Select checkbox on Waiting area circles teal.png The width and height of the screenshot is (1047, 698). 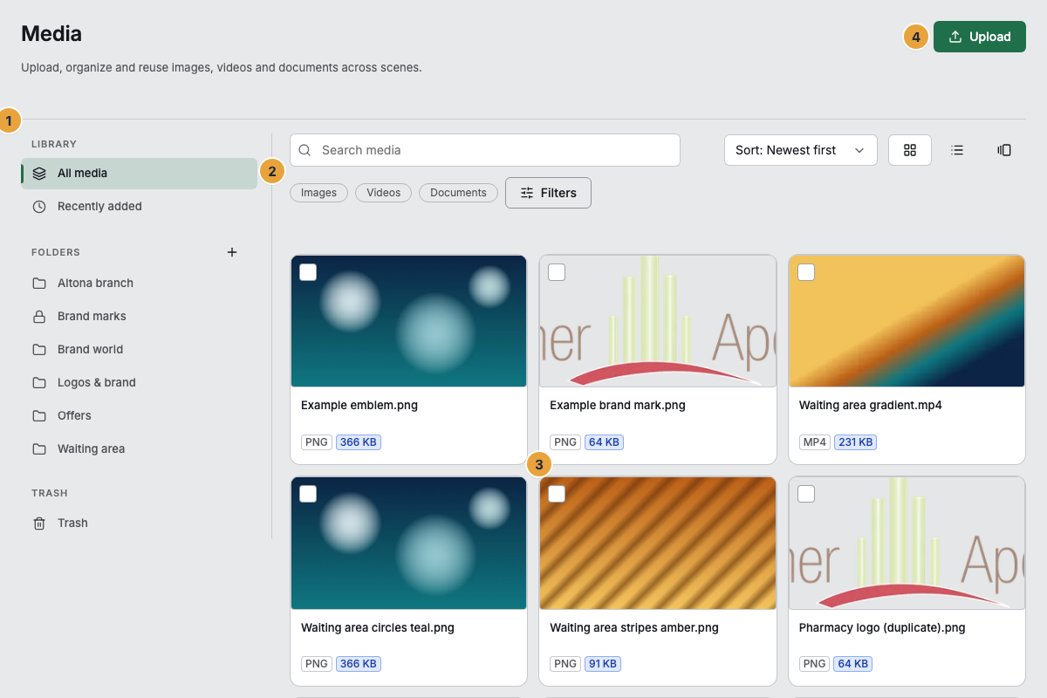(308, 494)
